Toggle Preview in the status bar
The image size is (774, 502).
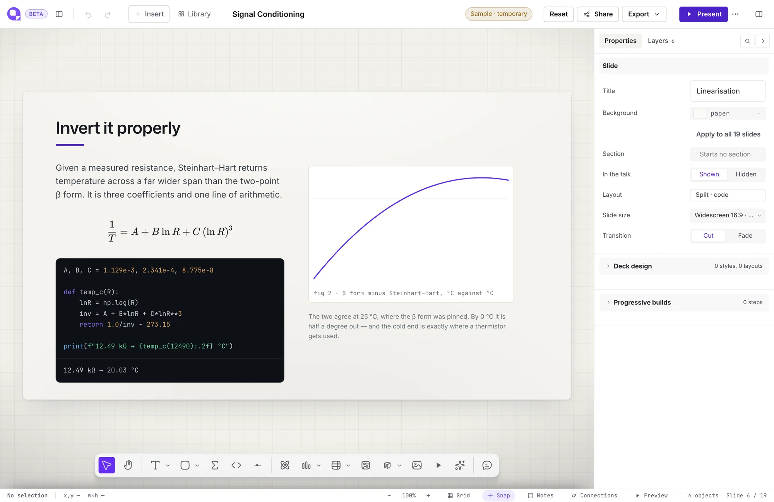tap(652, 495)
